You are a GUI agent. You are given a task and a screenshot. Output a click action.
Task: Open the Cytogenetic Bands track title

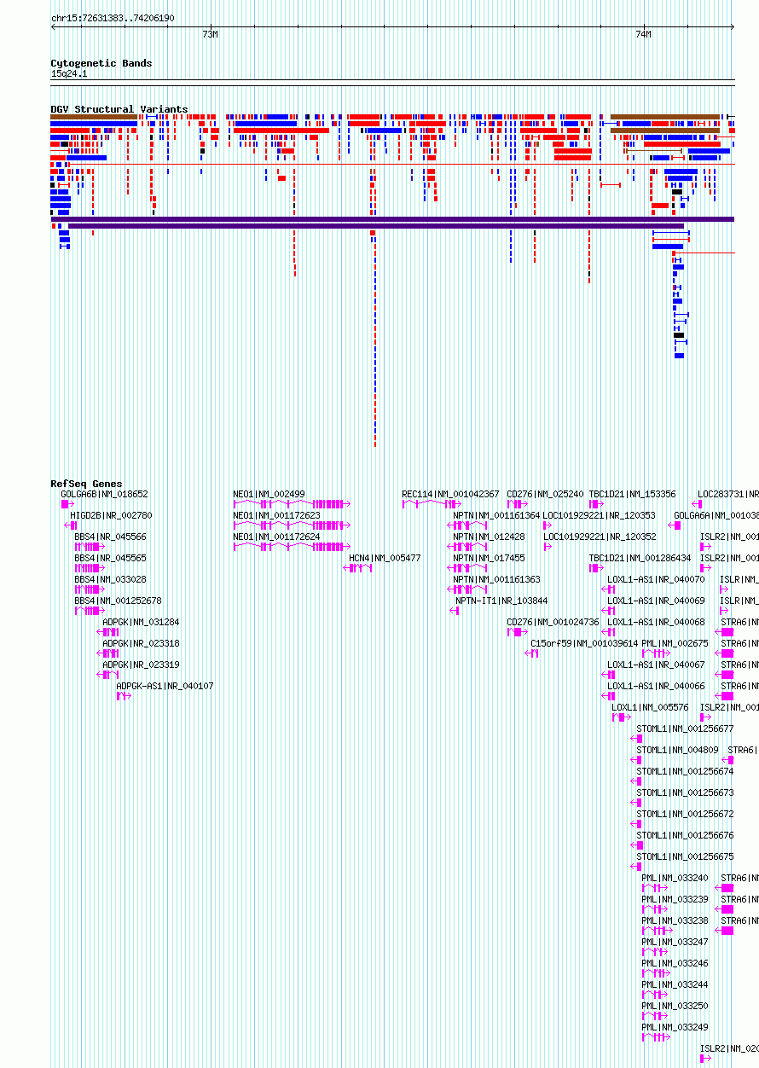coord(101,63)
